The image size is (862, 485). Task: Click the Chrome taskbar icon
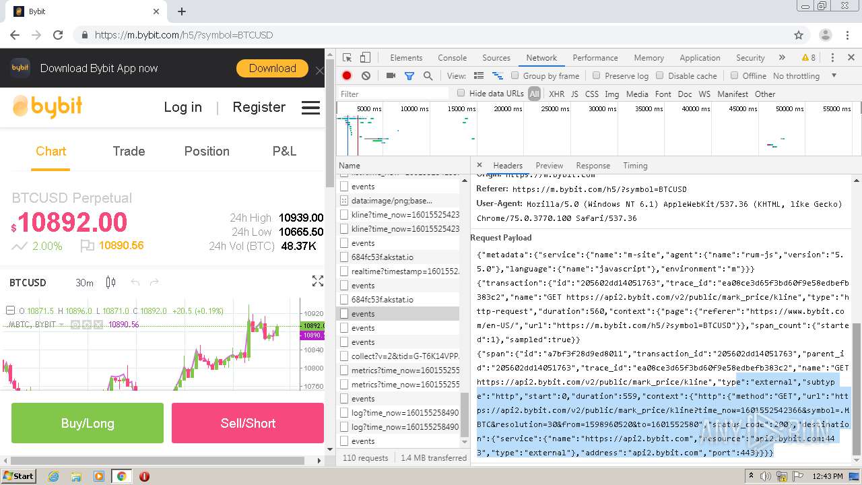click(x=121, y=476)
